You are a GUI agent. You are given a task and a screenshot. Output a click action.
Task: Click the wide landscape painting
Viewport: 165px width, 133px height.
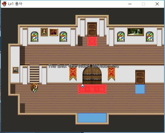pyautogui.click(x=136, y=32)
